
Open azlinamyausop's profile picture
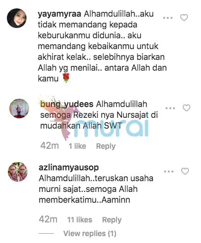coord(18,172)
